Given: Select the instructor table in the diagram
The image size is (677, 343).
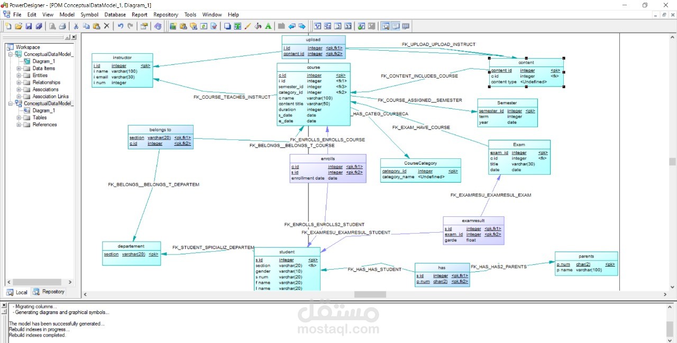Looking at the screenshot, I should pos(122,70).
